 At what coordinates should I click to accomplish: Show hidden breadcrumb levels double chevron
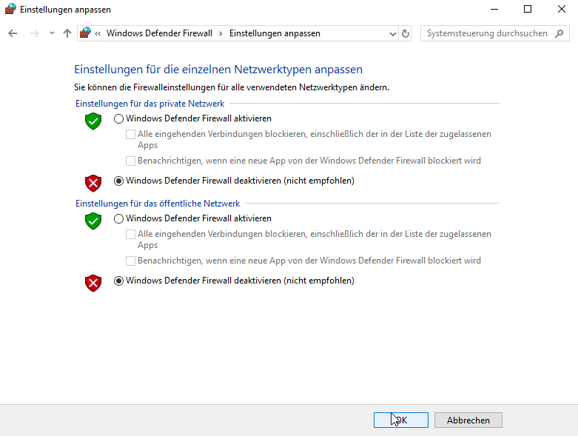(x=98, y=33)
